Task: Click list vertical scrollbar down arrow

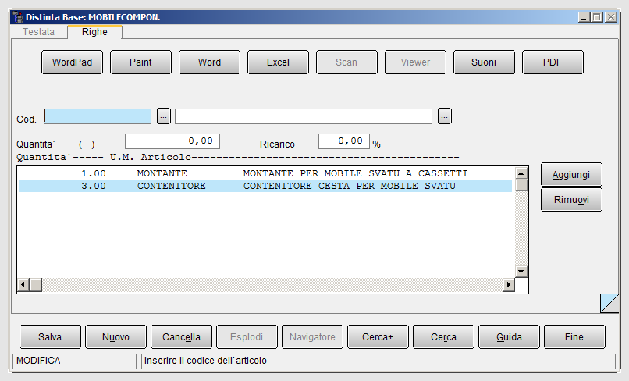Action: 521,272
